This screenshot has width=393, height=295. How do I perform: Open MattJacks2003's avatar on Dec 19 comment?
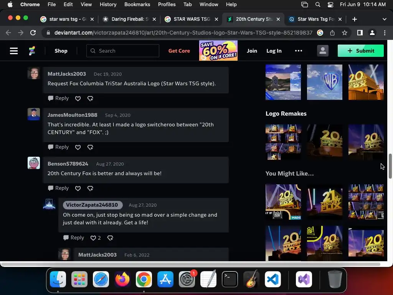[34, 73]
